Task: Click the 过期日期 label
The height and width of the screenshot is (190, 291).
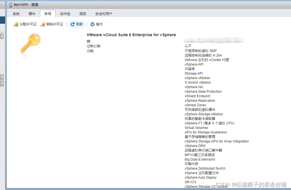Action: pos(94,46)
